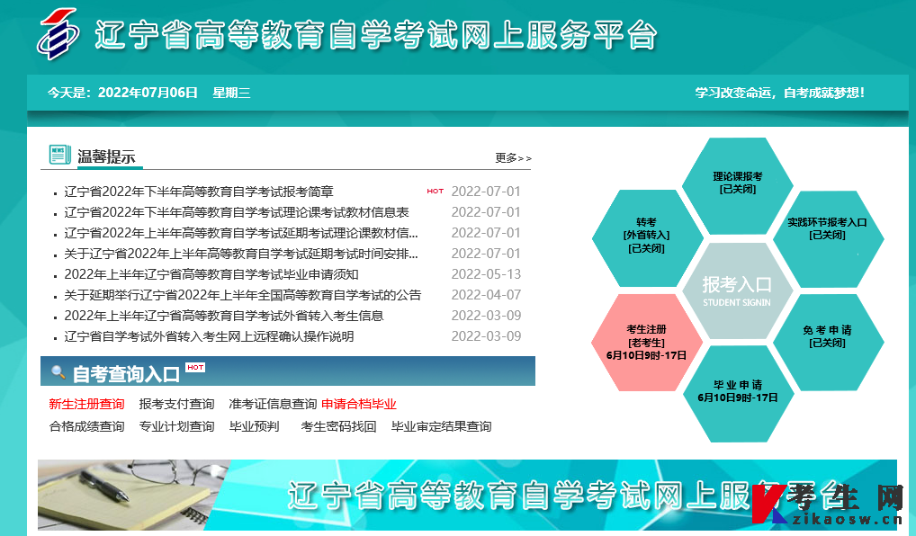Viewport: 916px width, 536px height.
Task: Open 外省转入考生网上远程确认操作说明
Action: click(209, 336)
